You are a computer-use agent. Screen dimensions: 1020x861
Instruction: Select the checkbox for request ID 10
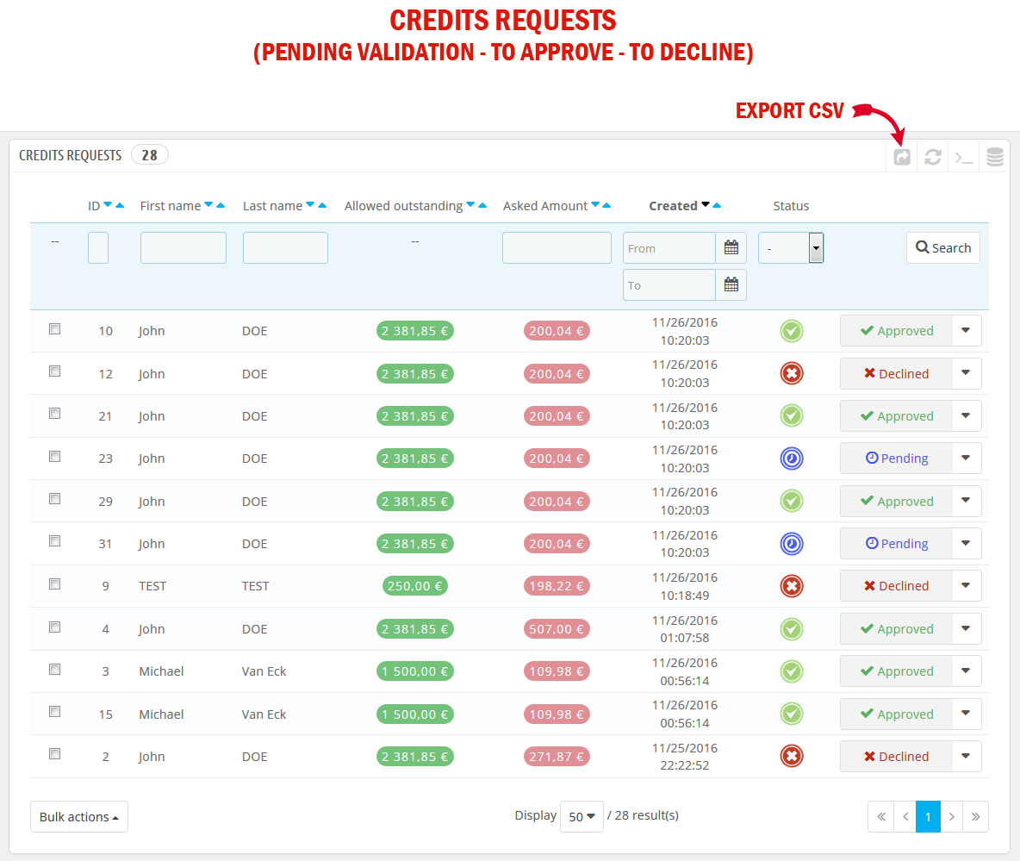pos(55,329)
